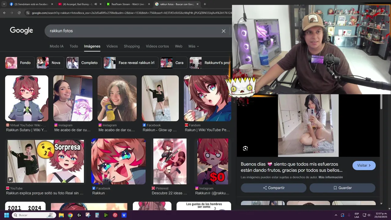Viewport: 391px width, 220px height.
Task: Open the clock and date panel
Action: pos(381,215)
